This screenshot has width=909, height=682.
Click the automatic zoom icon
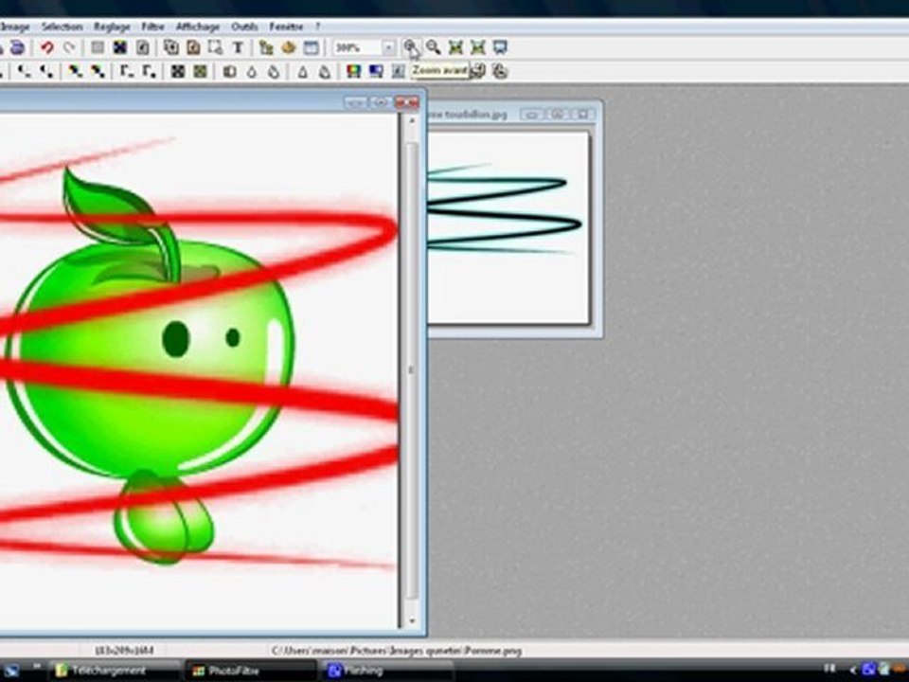coord(477,47)
